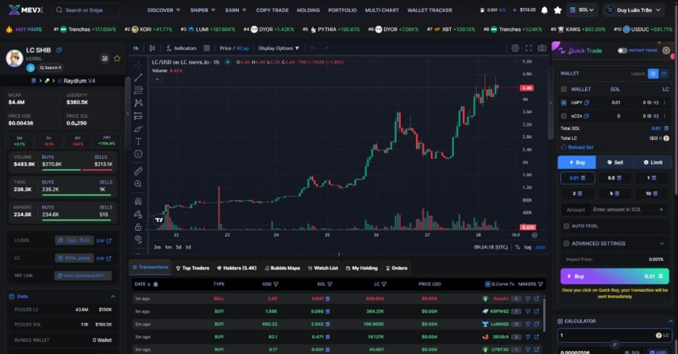Open Indicators menu
Viewport: 678px width, 354px height.
coord(181,48)
